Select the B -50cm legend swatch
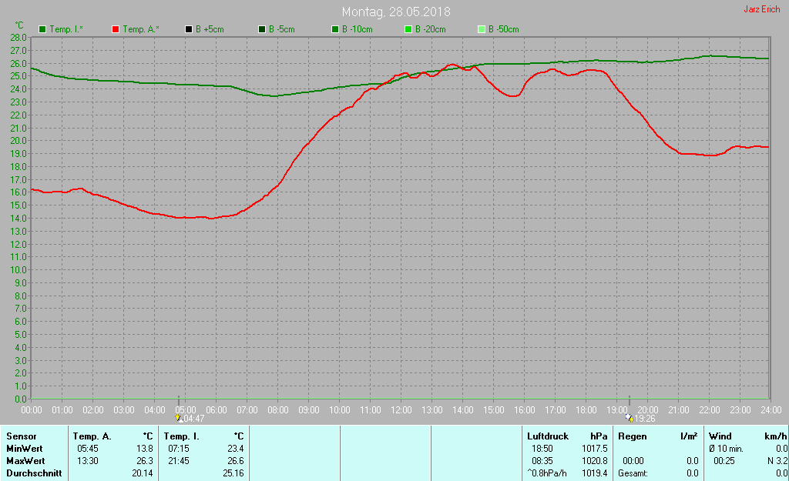This screenshot has height=481, width=789. point(481,29)
